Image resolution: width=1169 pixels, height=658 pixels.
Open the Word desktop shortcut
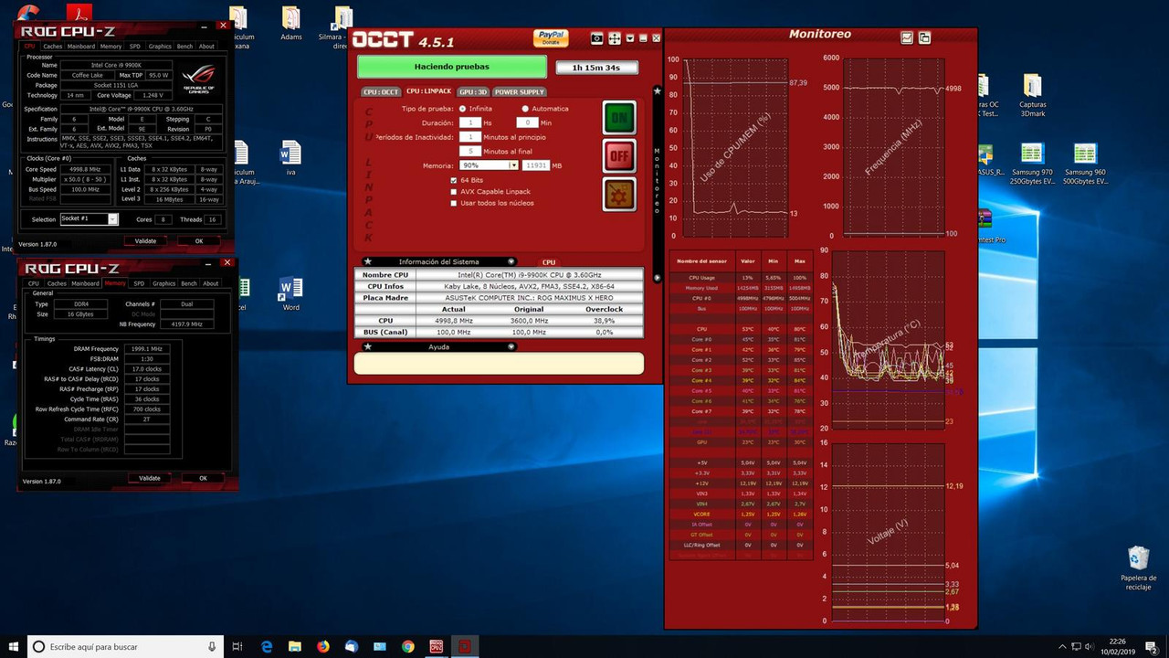point(290,294)
